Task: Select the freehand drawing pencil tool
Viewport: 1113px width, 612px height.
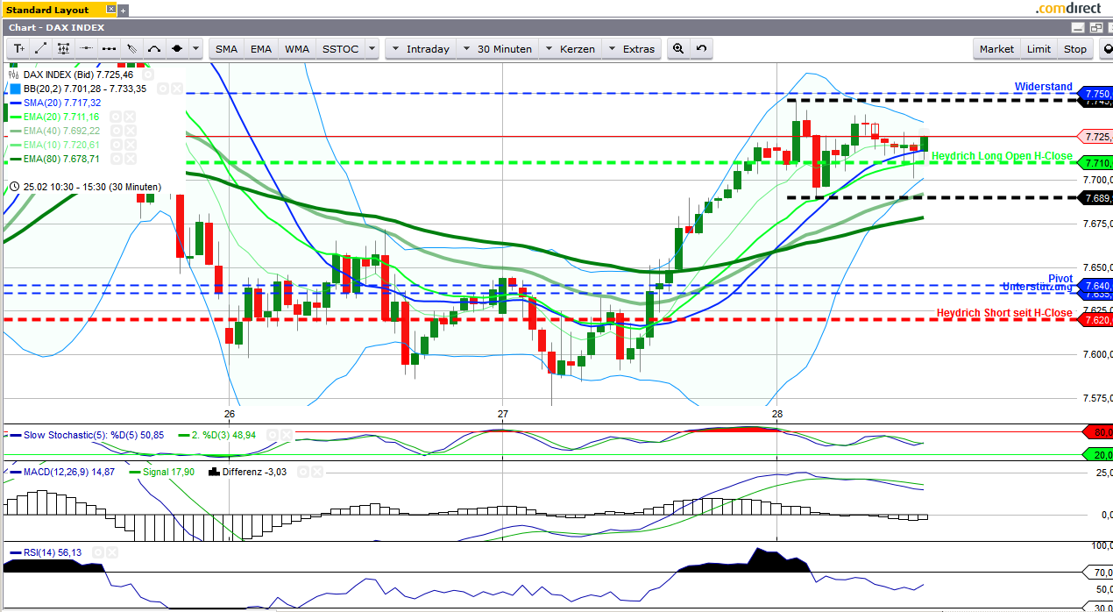Action: click(131, 48)
